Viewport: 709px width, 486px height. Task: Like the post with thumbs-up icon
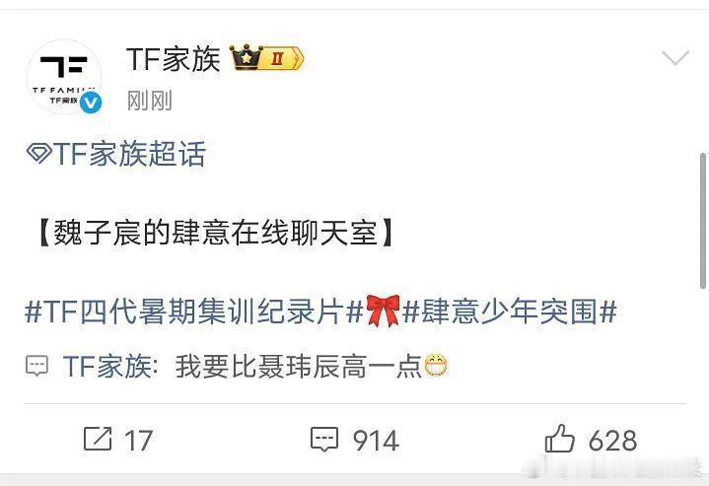pyautogui.click(x=559, y=438)
